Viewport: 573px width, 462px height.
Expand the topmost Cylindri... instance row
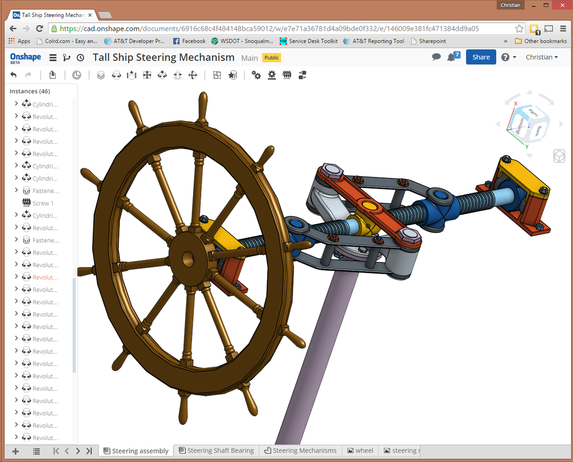(x=16, y=104)
